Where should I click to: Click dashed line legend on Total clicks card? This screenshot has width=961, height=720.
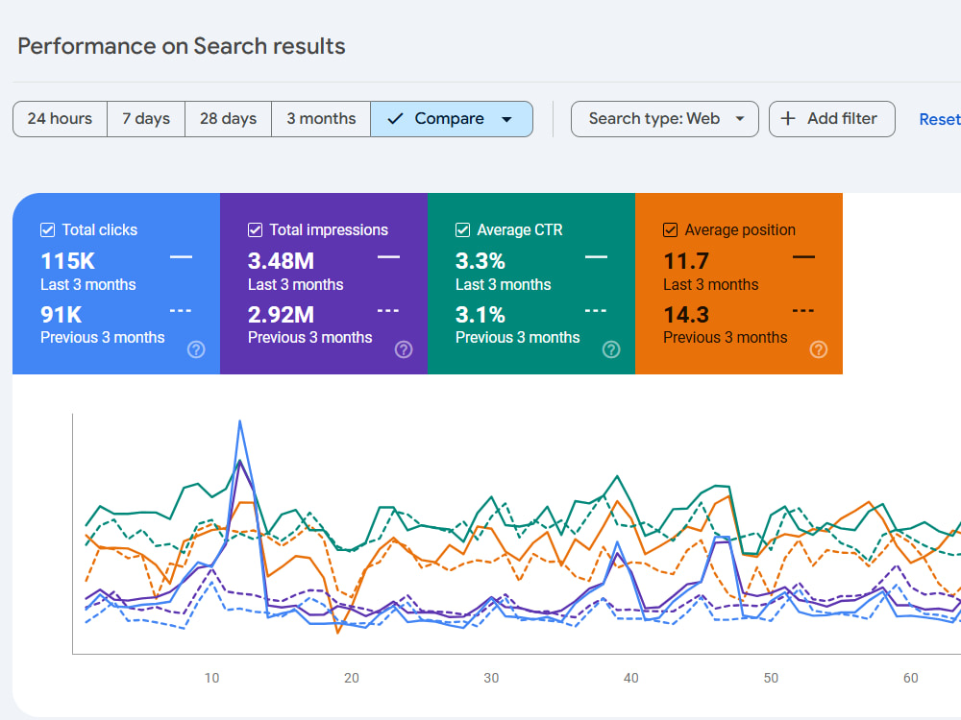click(x=181, y=311)
